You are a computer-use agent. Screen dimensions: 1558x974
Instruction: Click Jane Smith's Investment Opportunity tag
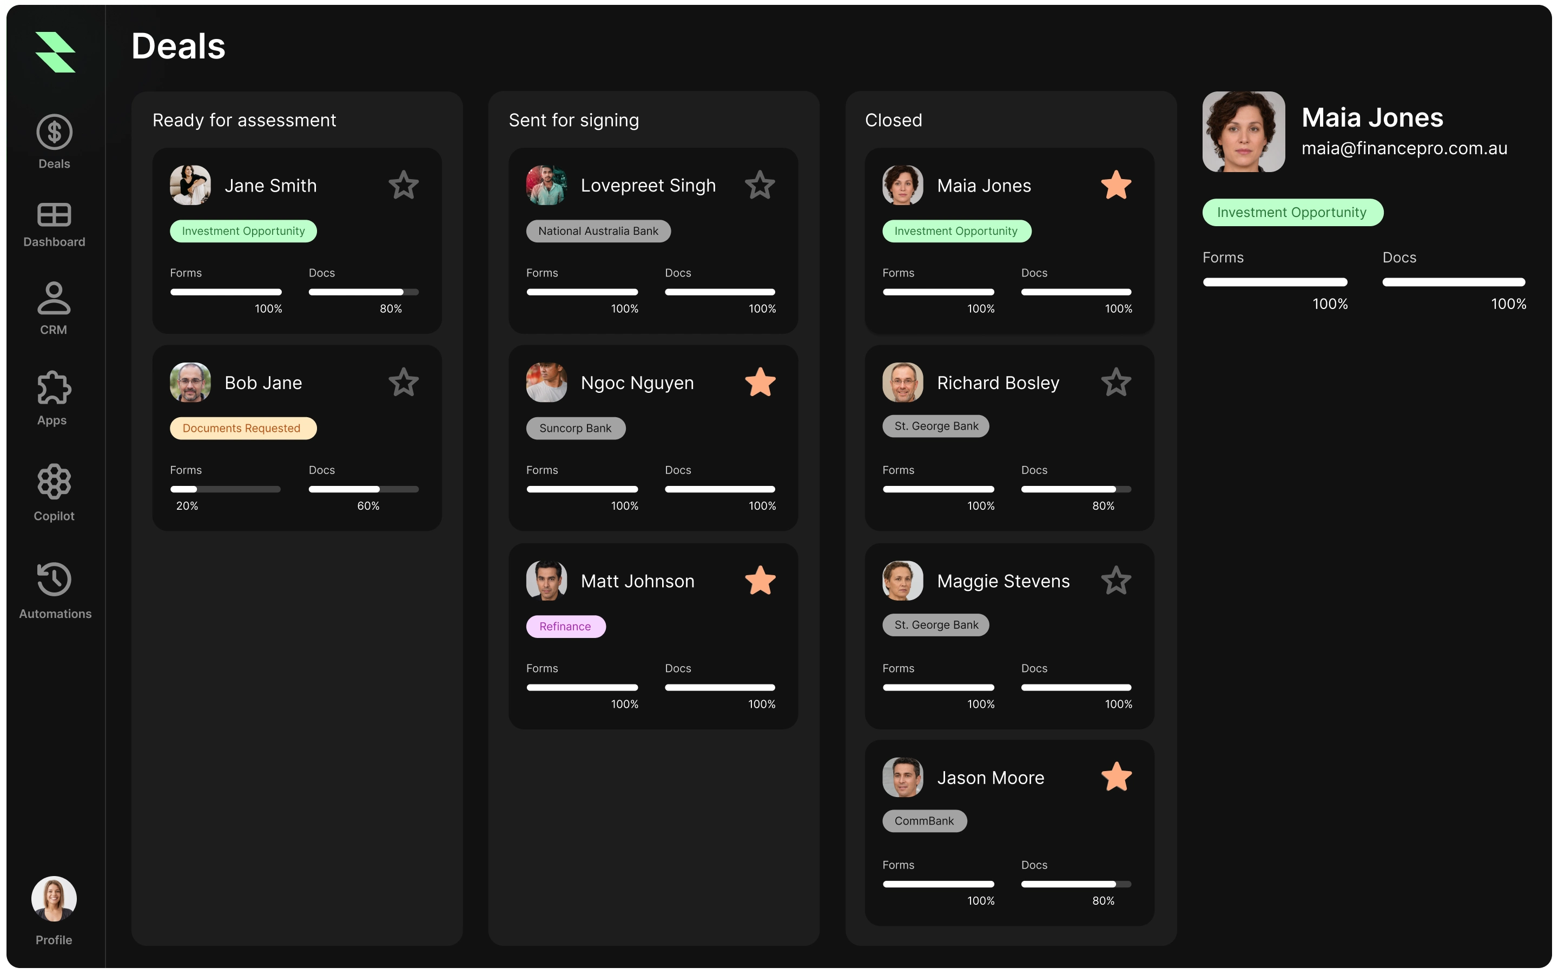tap(243, 231)
